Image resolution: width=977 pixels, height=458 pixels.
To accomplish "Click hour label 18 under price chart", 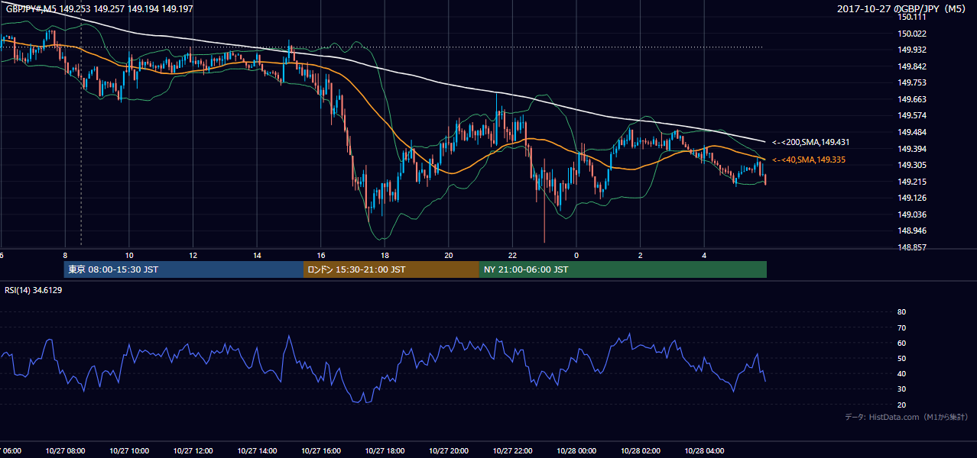I will click(385, 256).
